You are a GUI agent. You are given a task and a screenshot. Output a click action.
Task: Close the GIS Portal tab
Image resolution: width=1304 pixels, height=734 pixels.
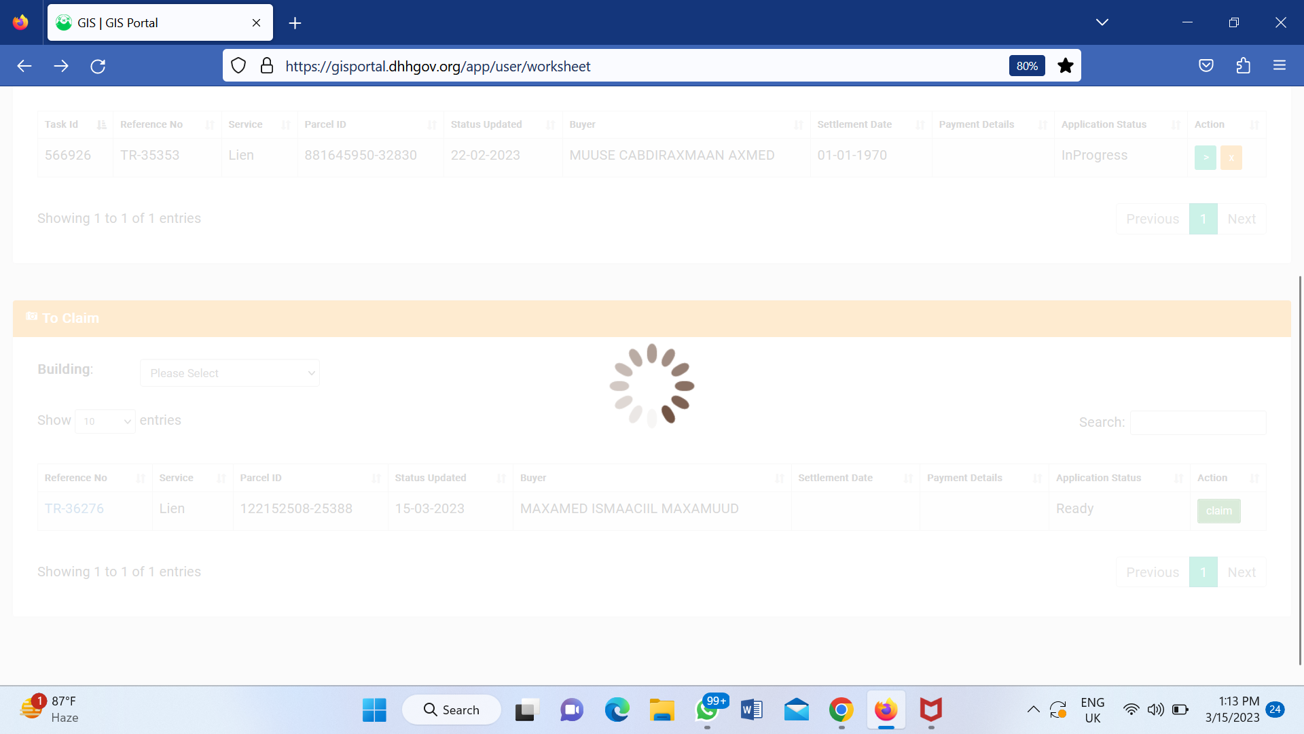click(257, 22)
